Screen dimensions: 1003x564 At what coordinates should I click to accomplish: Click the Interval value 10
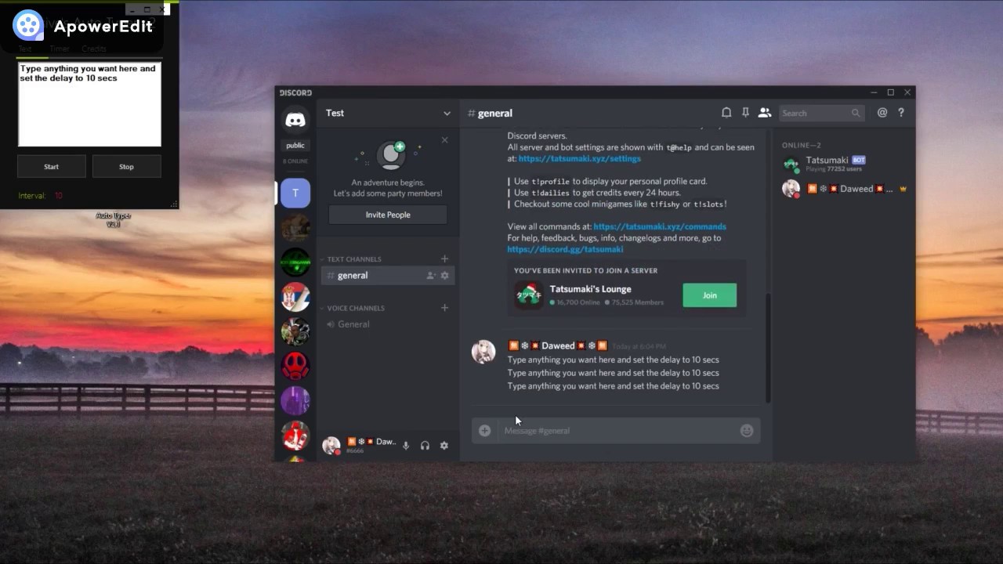click(x=58, y=196)
